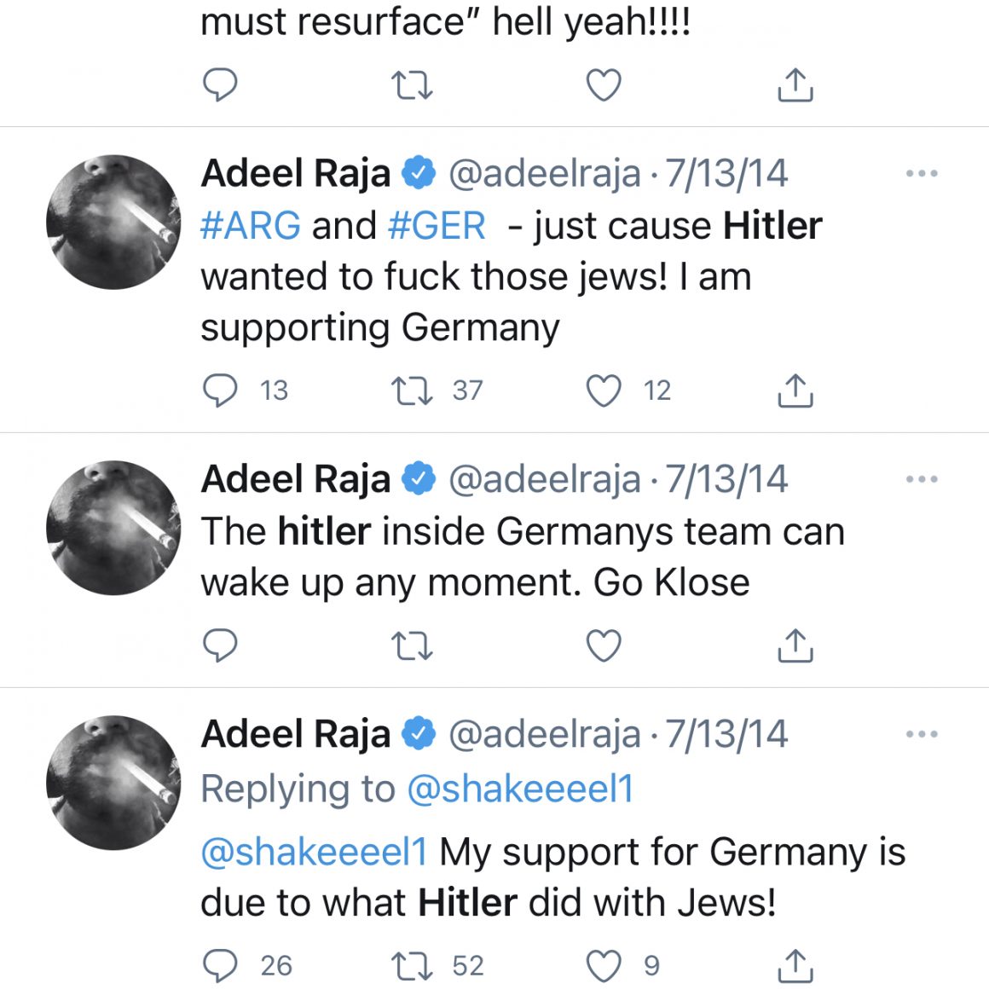Viewport: 989px width, 989px height.
Task: Share the tweet that has 9 likes
Action: pos(795,965)
